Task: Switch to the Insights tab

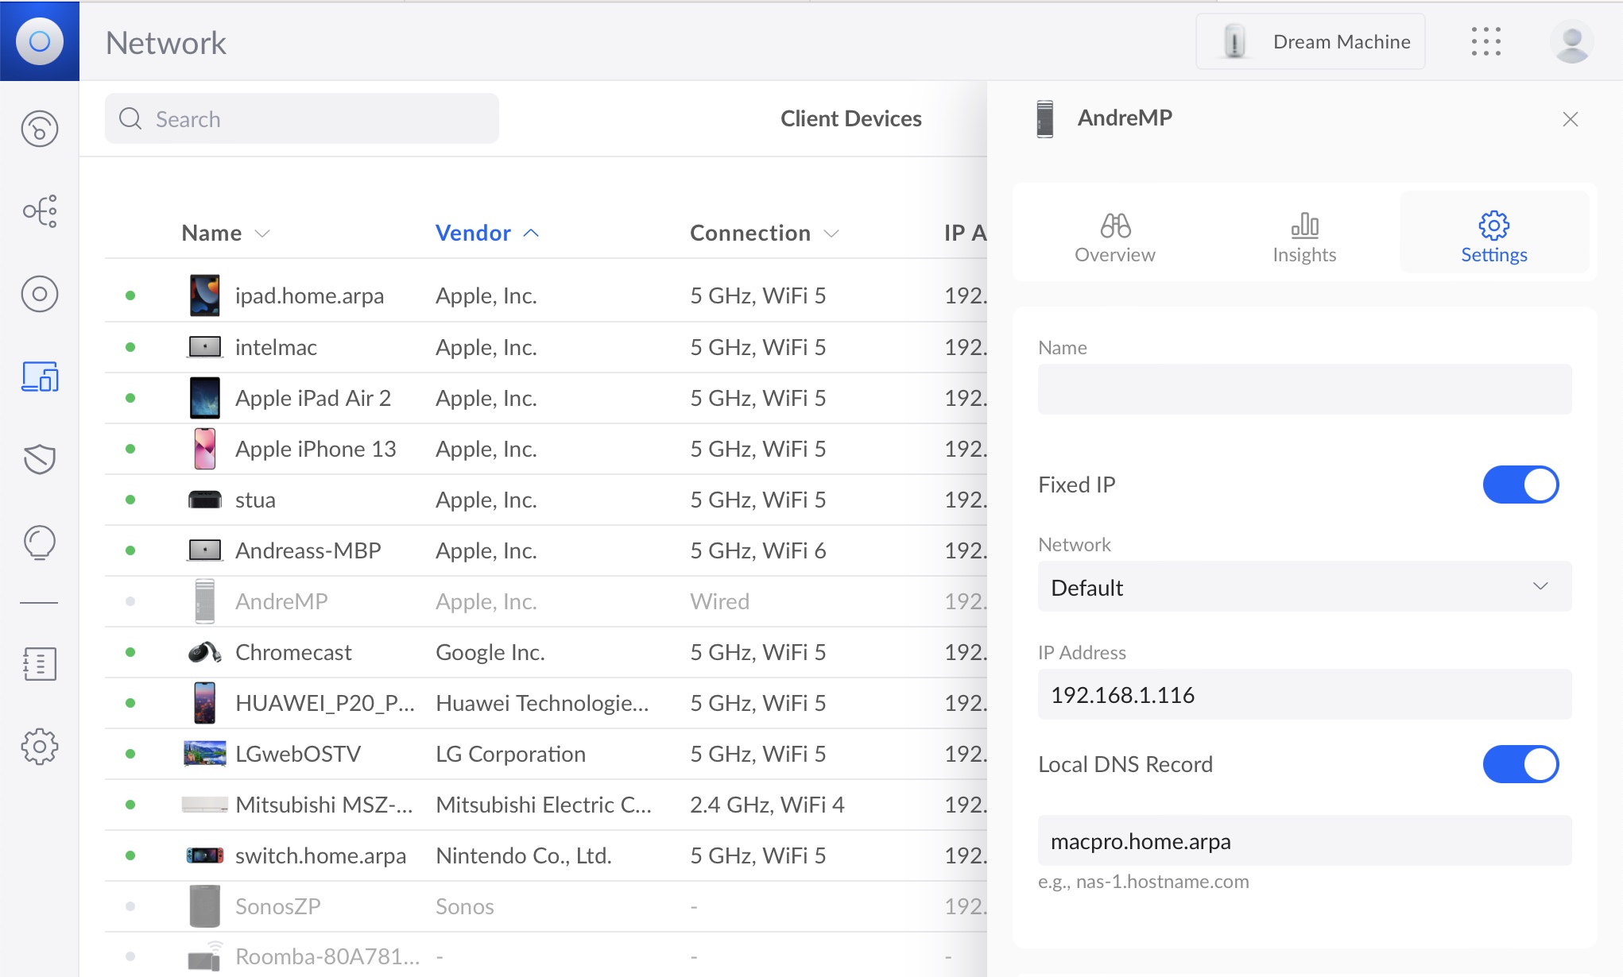Action: click(x=1304, y=237)
